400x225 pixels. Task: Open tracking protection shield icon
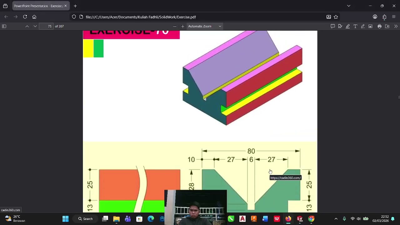coord(74,17)
